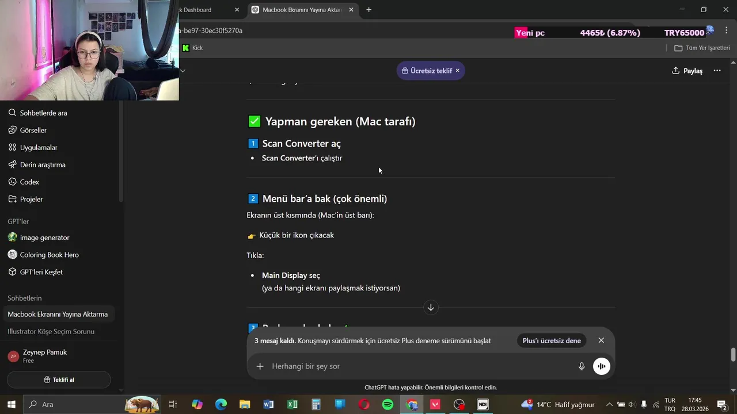The width and height of the screenshot is (737, 414).
Task: Click the Windows Start button
Action: click(x=11, y=405)
